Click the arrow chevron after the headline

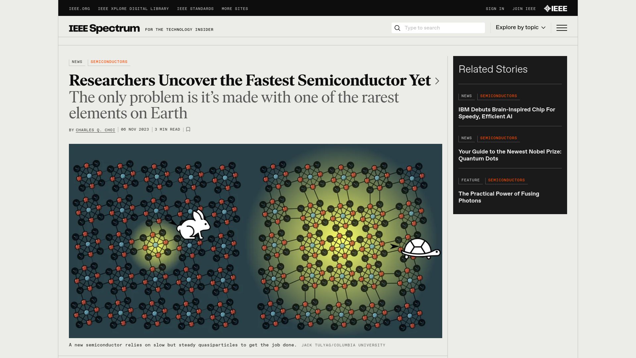coord(437,81)
